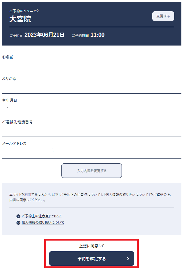Click the right arrow icon on confirm button

[x=128, y=259]
